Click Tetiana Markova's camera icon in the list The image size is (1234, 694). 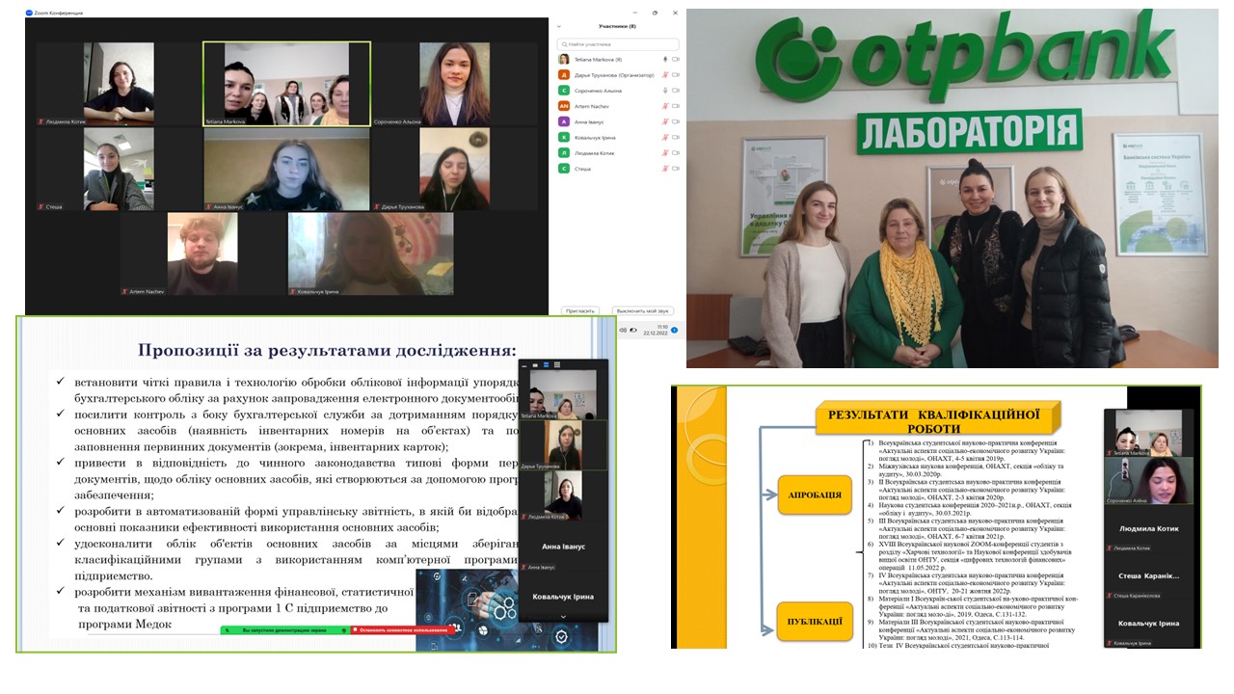coord(676,60)
